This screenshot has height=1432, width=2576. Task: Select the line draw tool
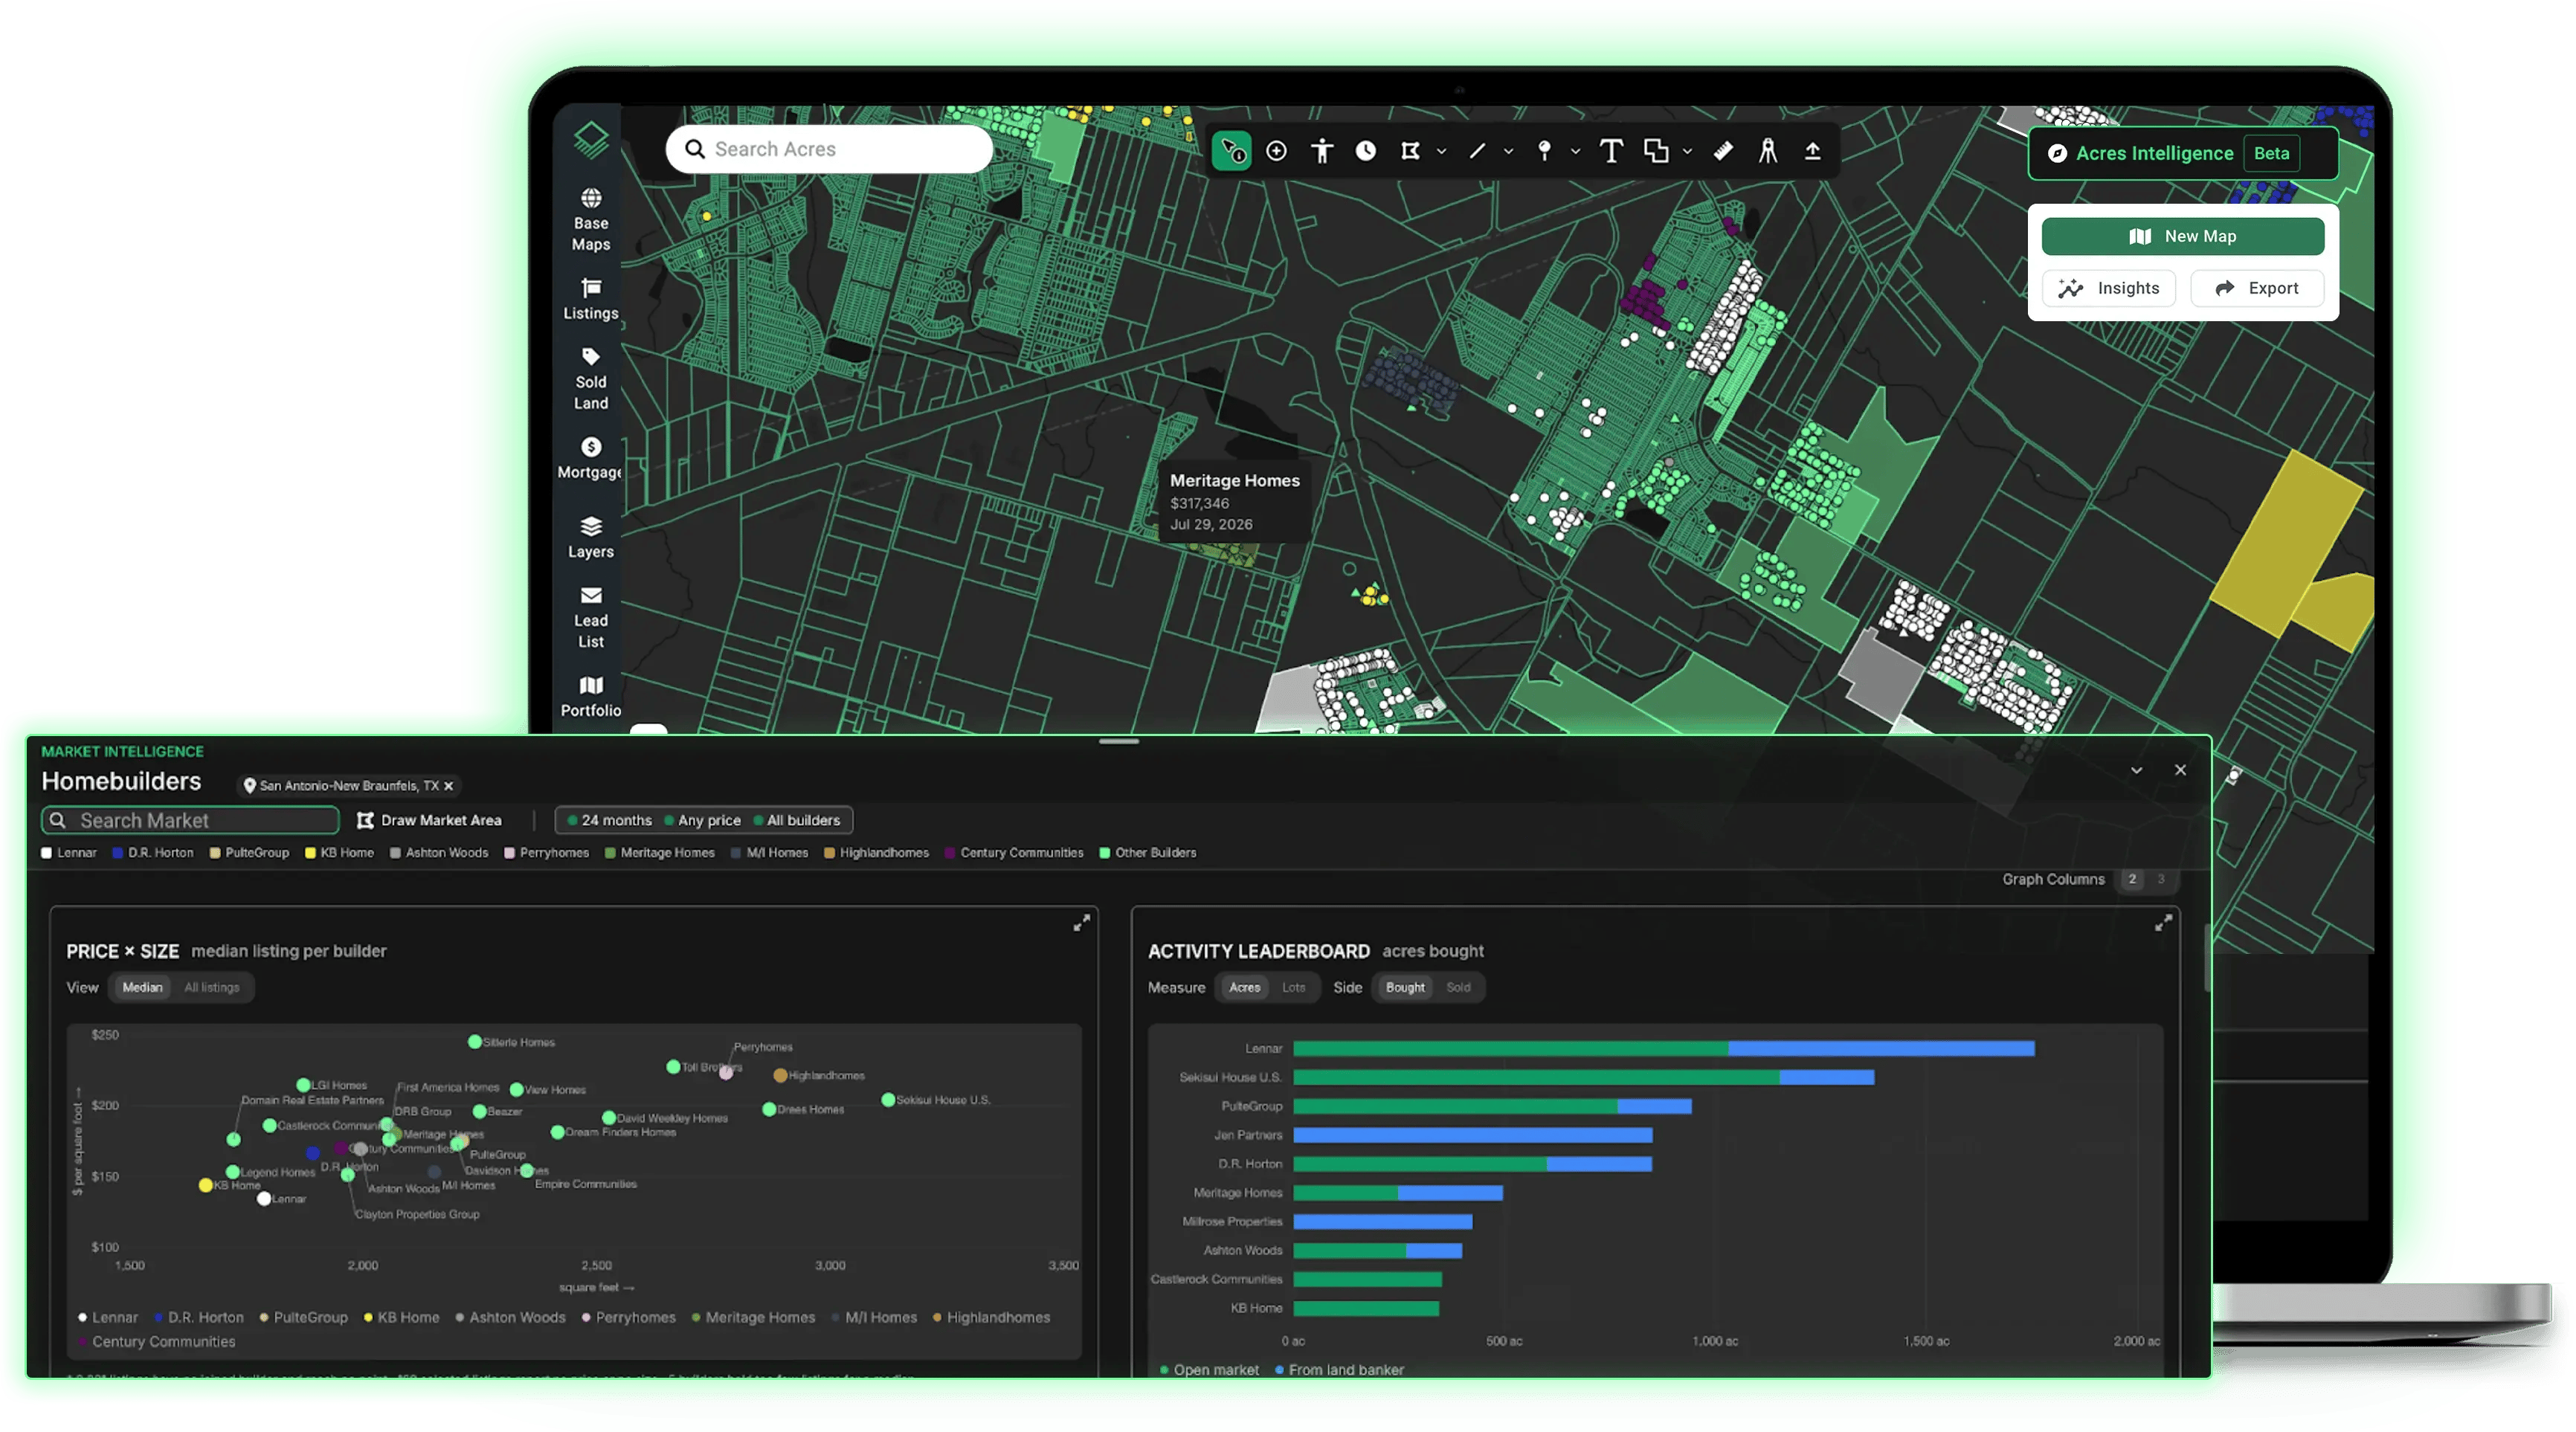(1477, 151)
